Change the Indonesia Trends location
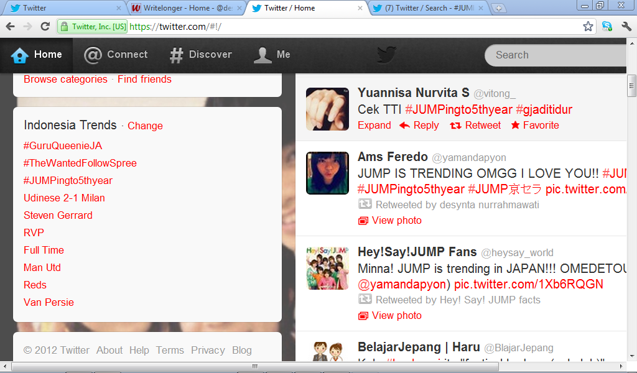This screenshot has height=373, width=637. point(145,126)
